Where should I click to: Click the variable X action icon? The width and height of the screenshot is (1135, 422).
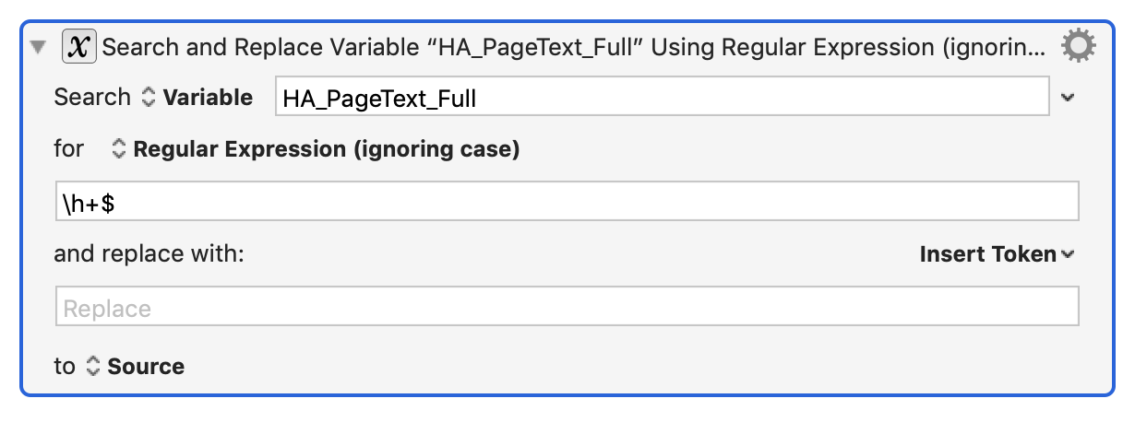(x=79, y=46)
